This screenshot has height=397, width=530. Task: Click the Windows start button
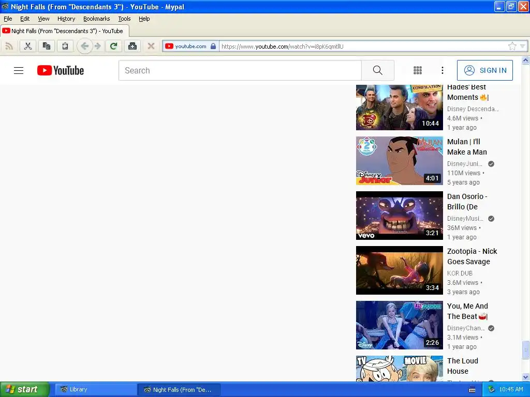click(x=25, y=389)
